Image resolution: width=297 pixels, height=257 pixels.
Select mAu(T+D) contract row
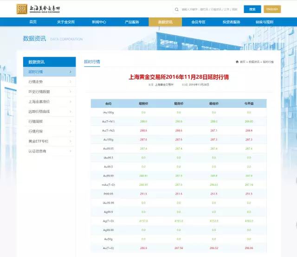point(179,185)
